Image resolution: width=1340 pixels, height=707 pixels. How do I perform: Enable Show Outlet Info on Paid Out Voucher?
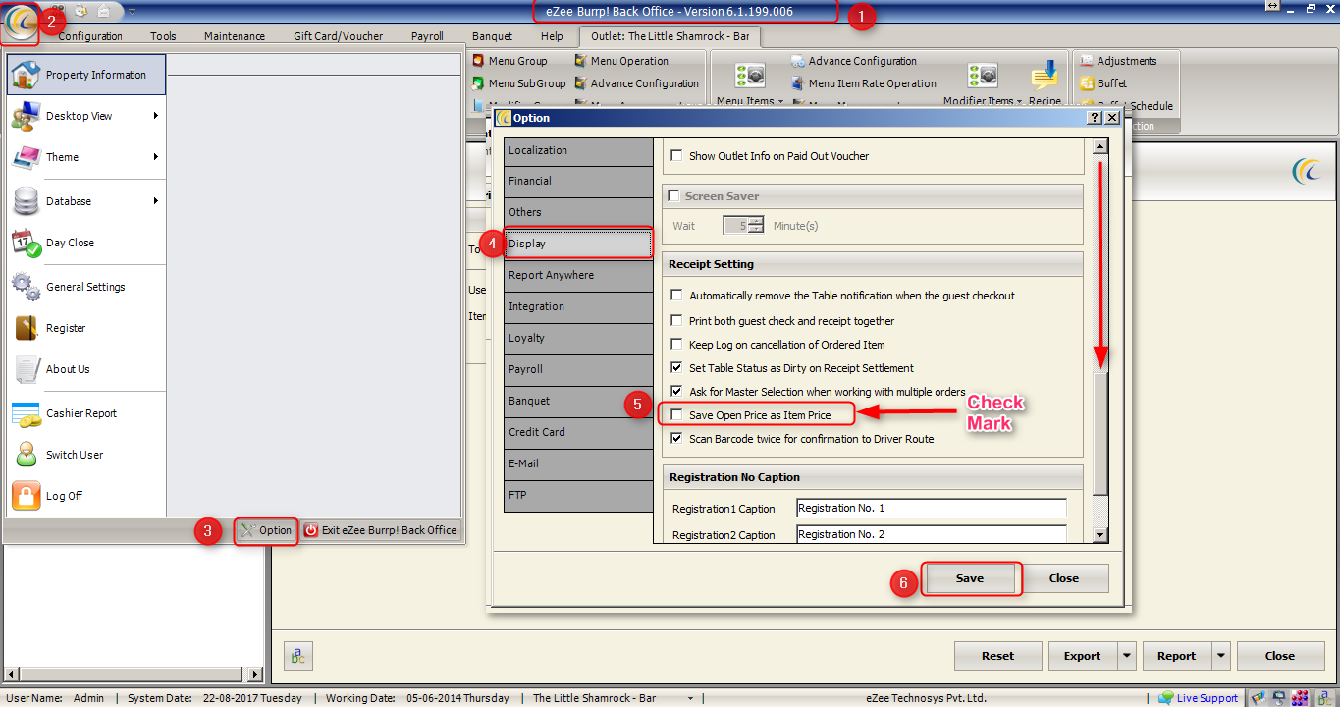tap(676, 156)
